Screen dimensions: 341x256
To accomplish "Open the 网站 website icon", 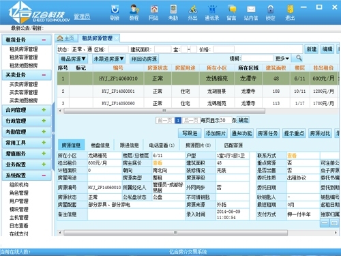I will point(154,10).
